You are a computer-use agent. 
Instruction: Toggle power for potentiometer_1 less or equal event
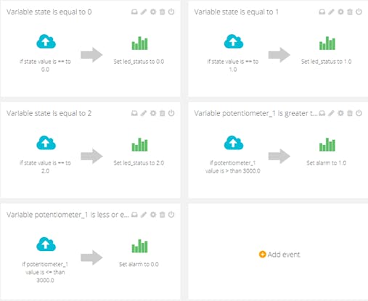(x=171, y=215)
